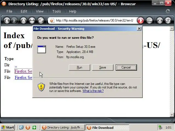Viewport: 175px width, 131px height.
Task: Stop loading with the X toolbar button
Action: pos(160,21)
